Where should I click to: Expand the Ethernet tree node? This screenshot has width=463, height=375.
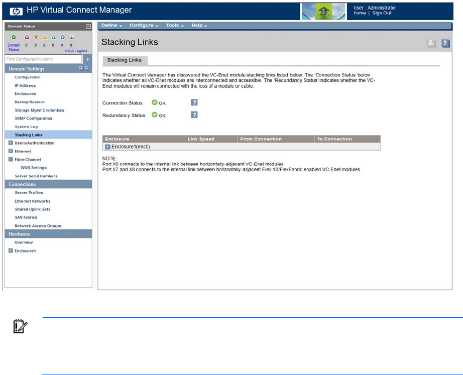pos(11,151)
